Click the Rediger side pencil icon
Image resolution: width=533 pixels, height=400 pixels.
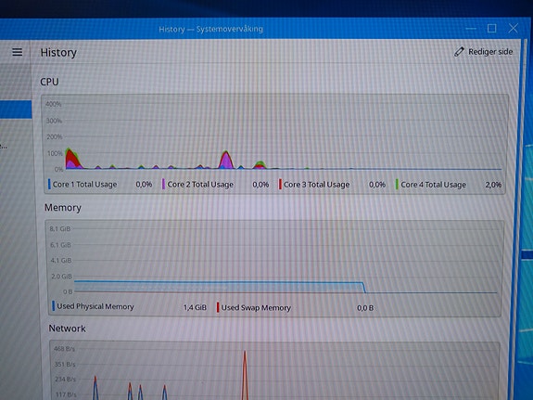[x=459, y=52]
